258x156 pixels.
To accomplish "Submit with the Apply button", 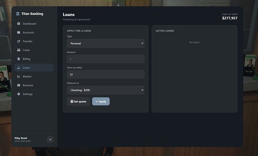I will point(101,101).
